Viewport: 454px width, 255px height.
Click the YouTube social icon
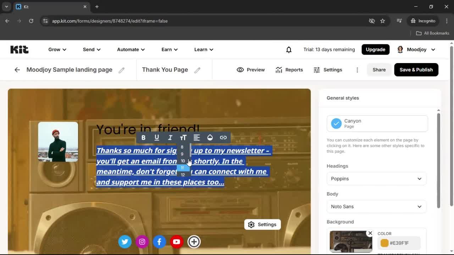pos(177,242)
